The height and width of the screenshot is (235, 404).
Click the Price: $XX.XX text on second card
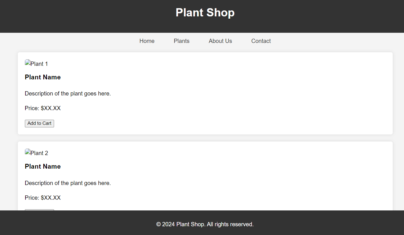(43, 198)
